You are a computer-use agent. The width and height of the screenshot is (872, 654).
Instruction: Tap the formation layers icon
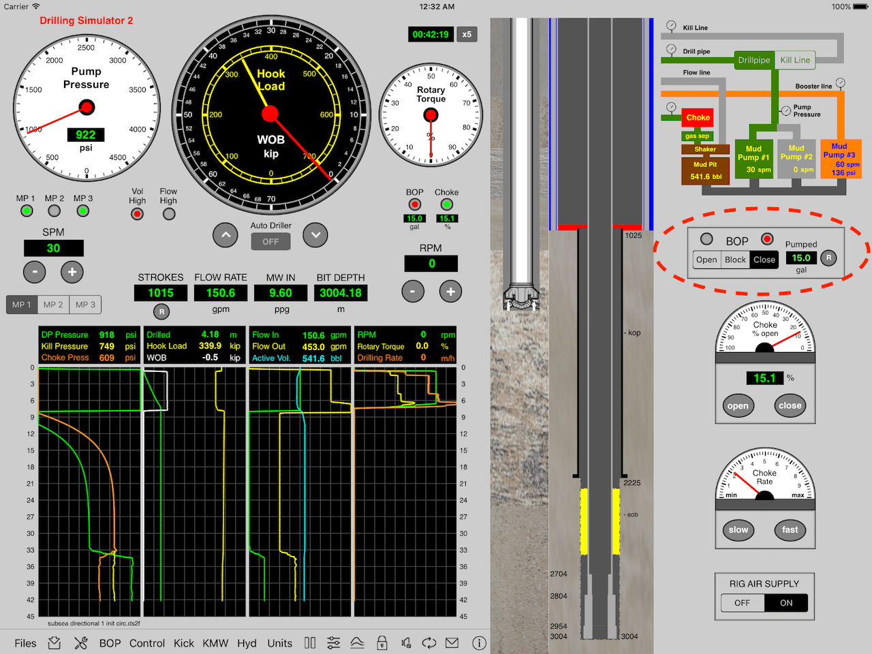tap(357, 643)
